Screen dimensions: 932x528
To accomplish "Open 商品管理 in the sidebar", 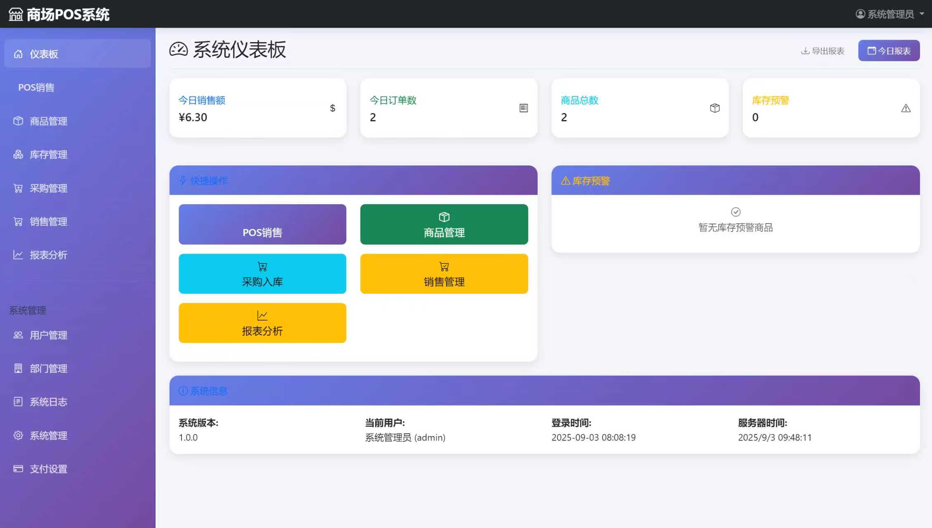I will pos(48,121).
